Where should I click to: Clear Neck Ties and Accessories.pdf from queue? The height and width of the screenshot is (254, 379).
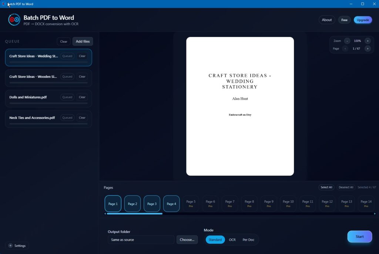(x=82, y=118)
